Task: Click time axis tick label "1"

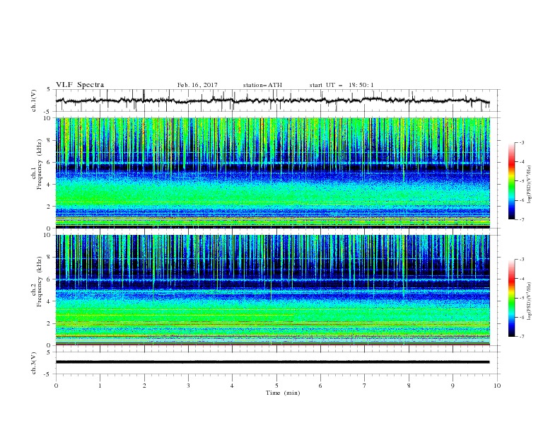Action: (x=100, y=386)
